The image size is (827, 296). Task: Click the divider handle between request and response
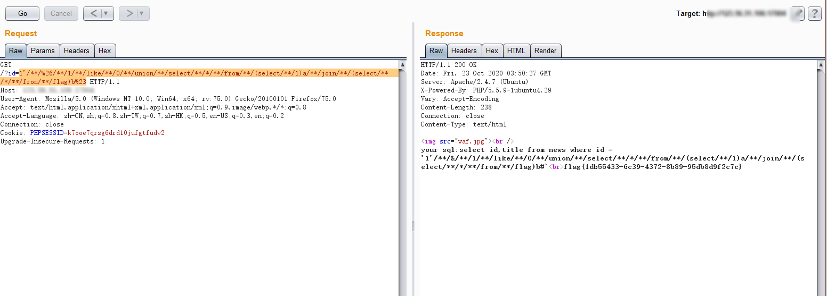tap(413, 226)
